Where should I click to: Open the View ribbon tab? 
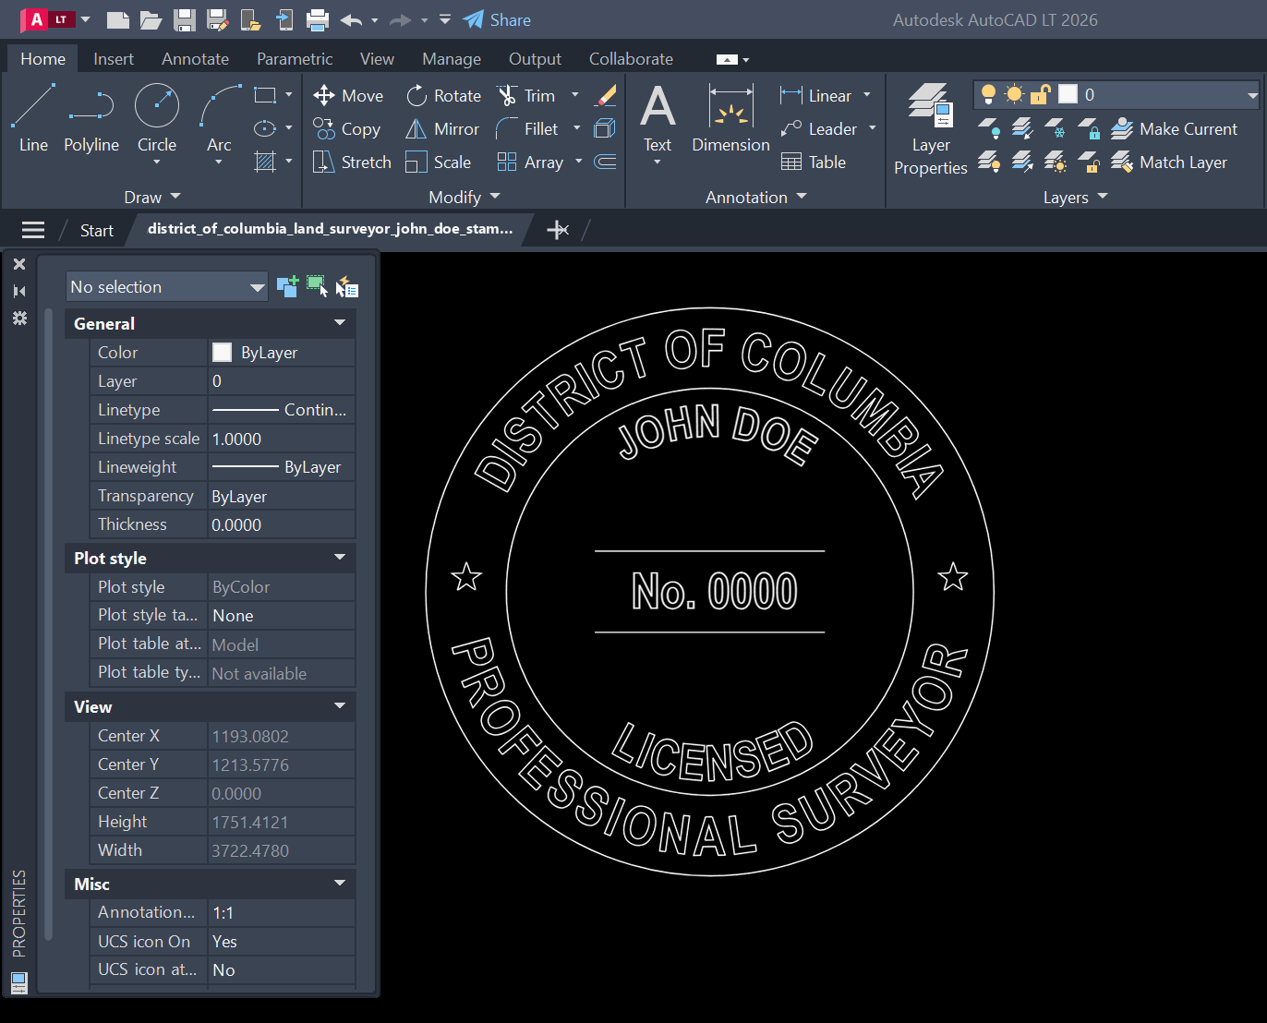(x=377, y=58)
